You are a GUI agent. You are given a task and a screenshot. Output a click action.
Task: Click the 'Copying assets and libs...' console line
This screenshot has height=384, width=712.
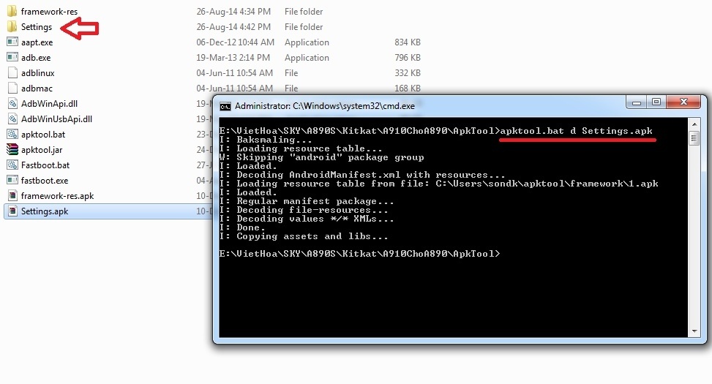pyautogui.click(x=304, y=236)
